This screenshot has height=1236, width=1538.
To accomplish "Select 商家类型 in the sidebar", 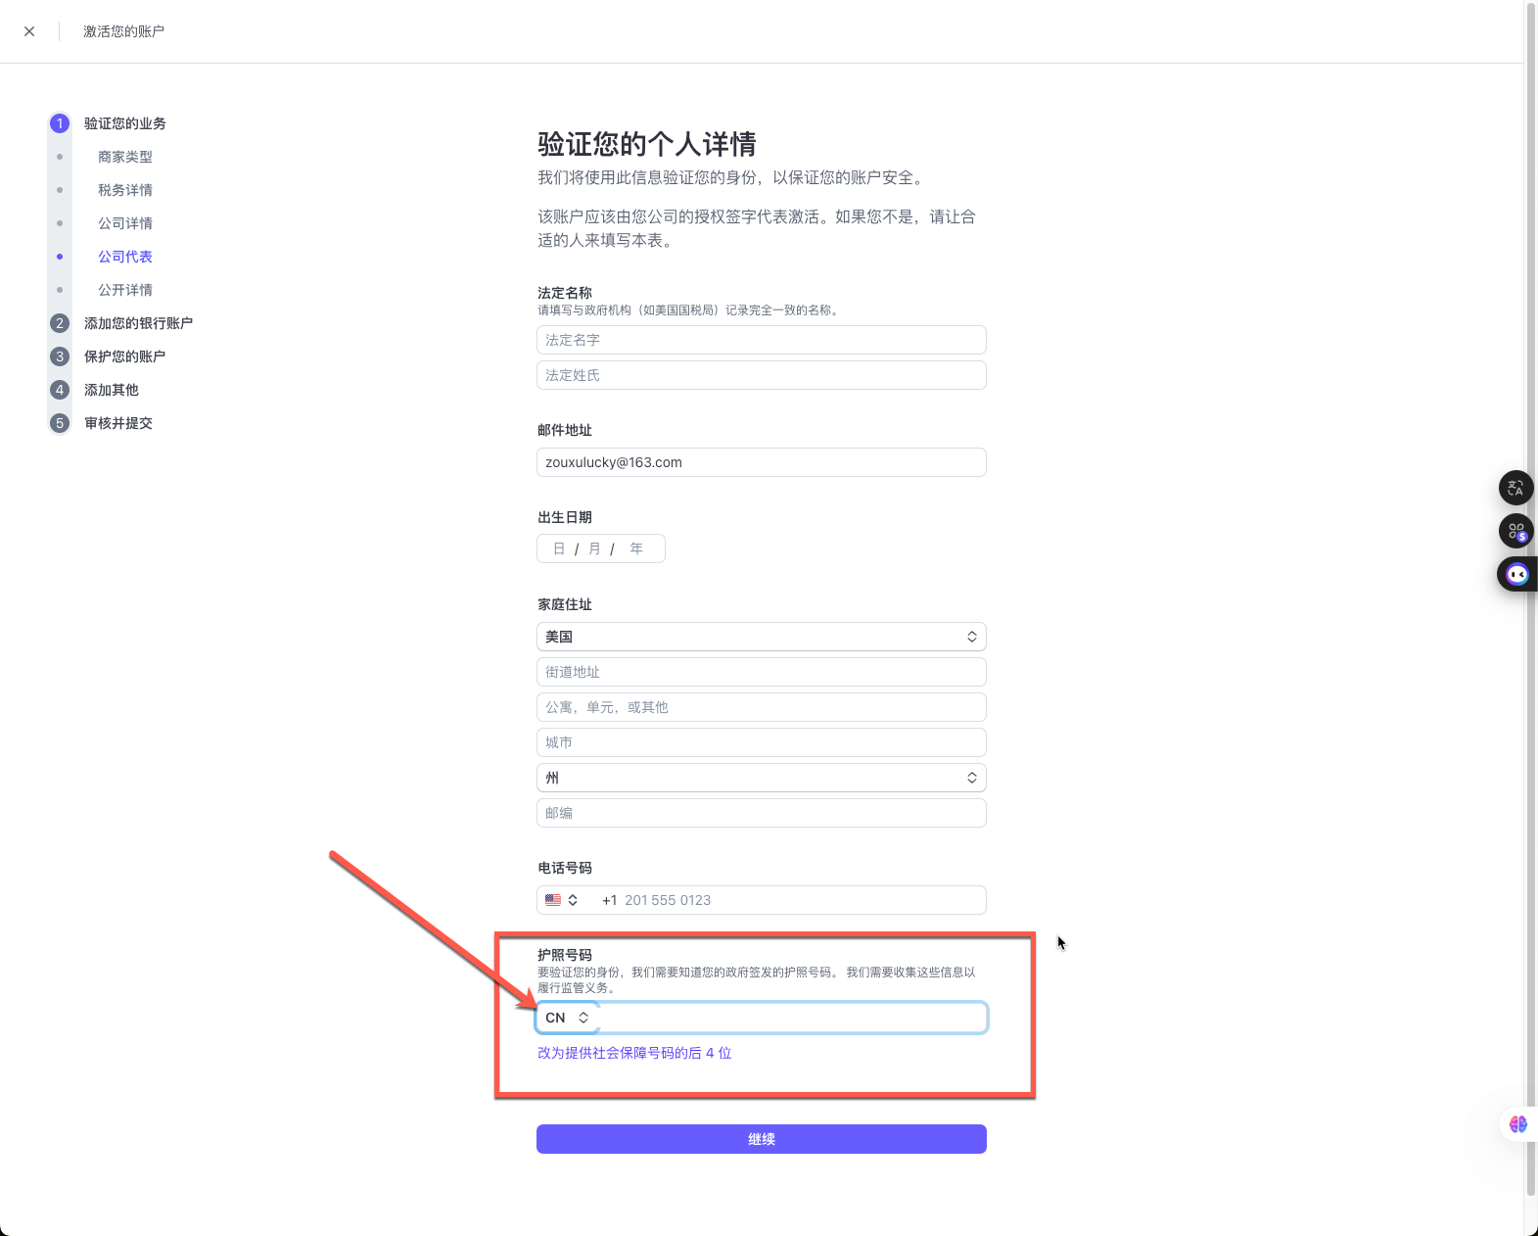I will point(125,157).
